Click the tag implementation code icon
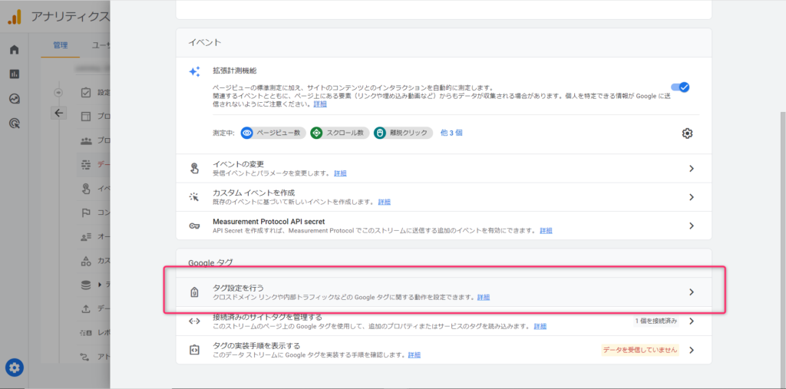The width and height of the screenshot is (786, 389). click(194, 350)
